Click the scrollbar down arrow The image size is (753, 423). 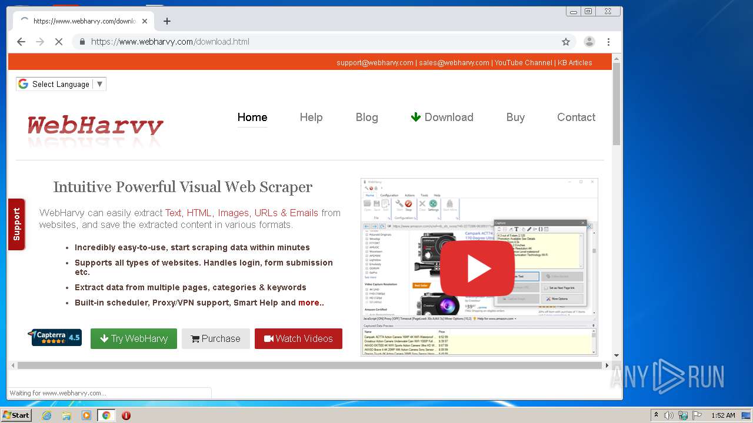pos(617,355)
